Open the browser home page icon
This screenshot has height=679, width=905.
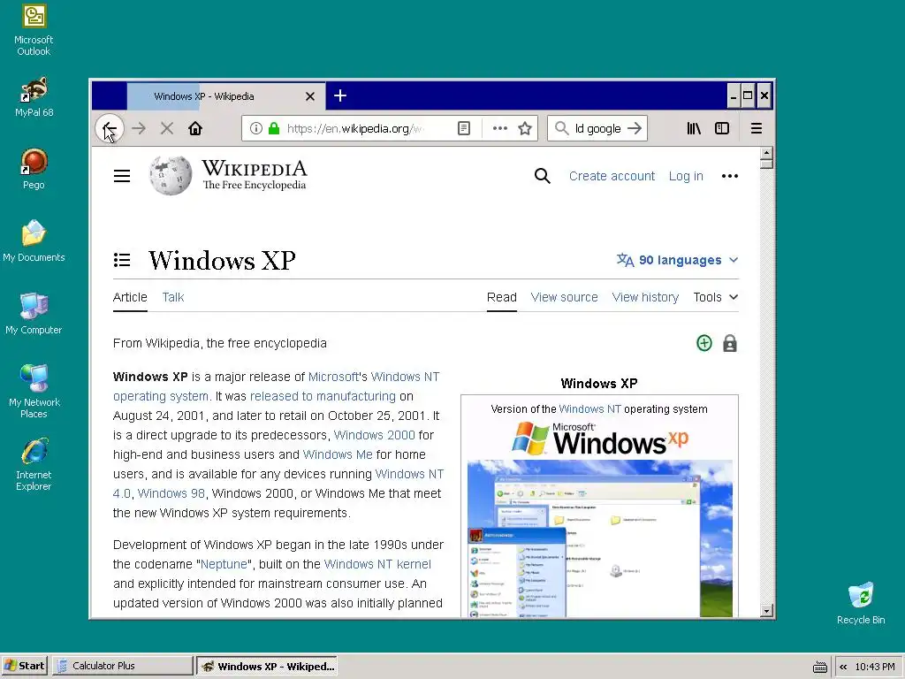pos(195,128)
